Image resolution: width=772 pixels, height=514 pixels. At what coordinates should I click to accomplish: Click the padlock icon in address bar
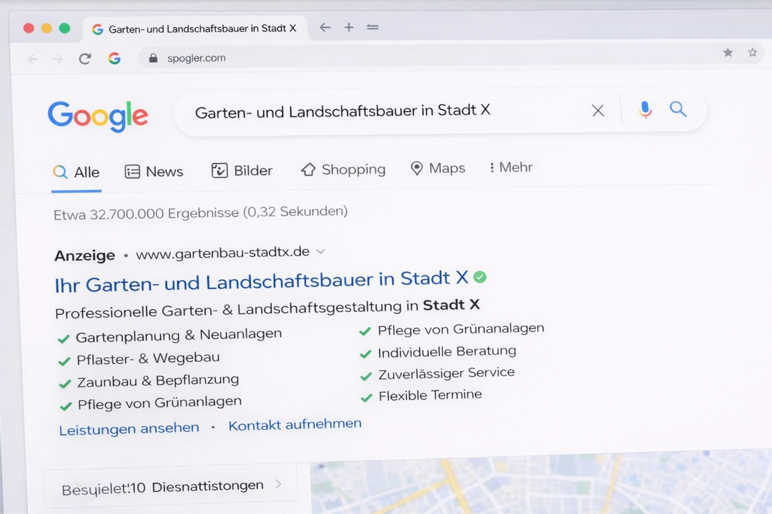click(153, 58)
